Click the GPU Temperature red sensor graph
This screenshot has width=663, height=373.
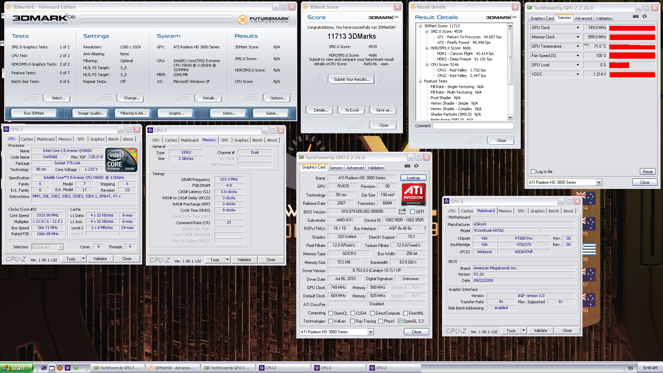point(632,46)
